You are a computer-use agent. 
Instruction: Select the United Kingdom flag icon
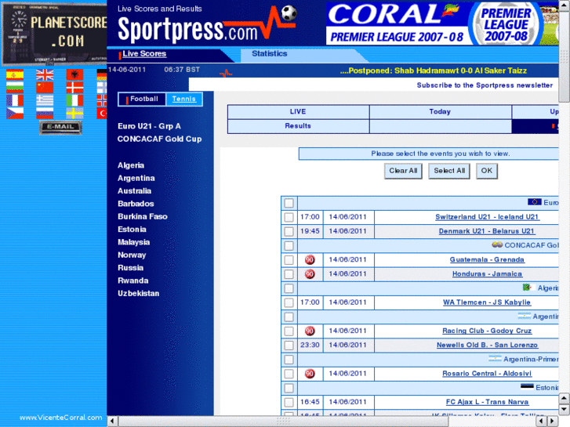tap(45, 75)
